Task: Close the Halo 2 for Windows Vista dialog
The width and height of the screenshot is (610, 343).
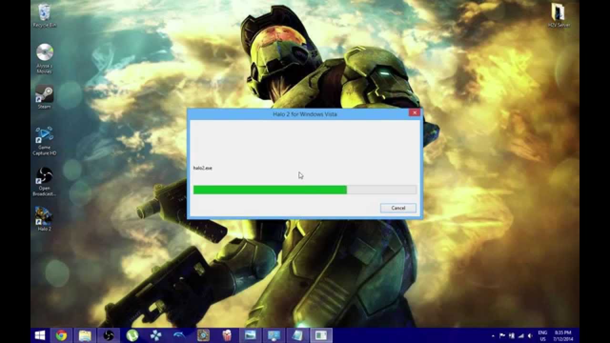Action: click(415, 113)
